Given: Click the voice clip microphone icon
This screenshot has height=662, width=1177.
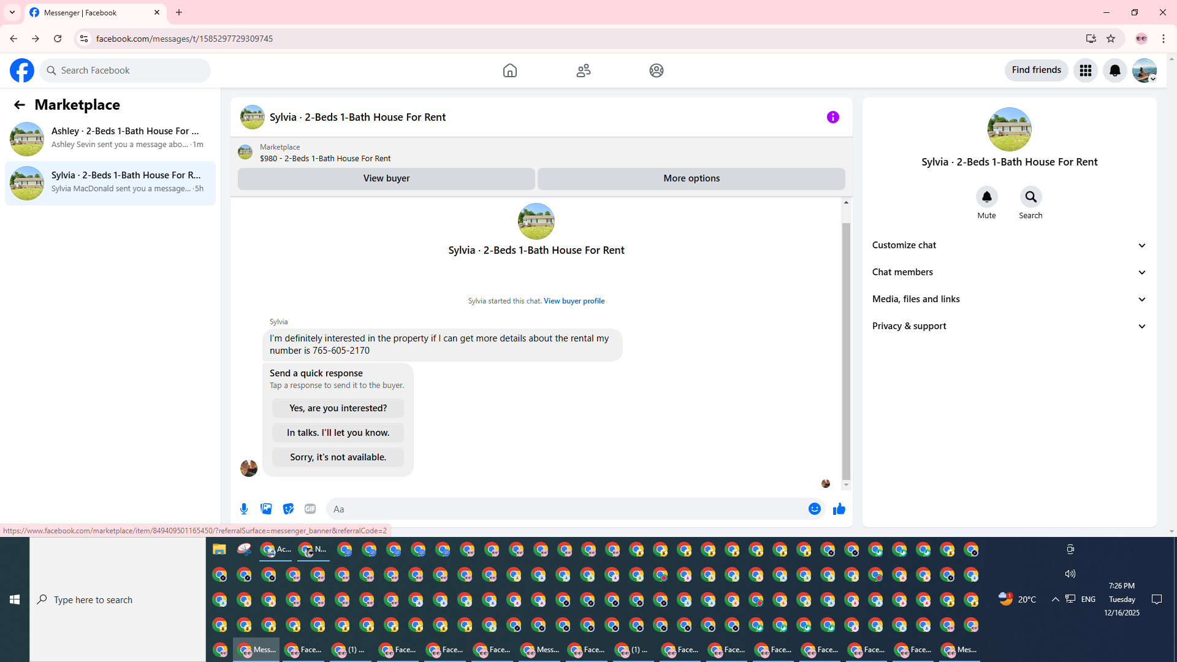Looking at the screenshot, I should point(244,509).
